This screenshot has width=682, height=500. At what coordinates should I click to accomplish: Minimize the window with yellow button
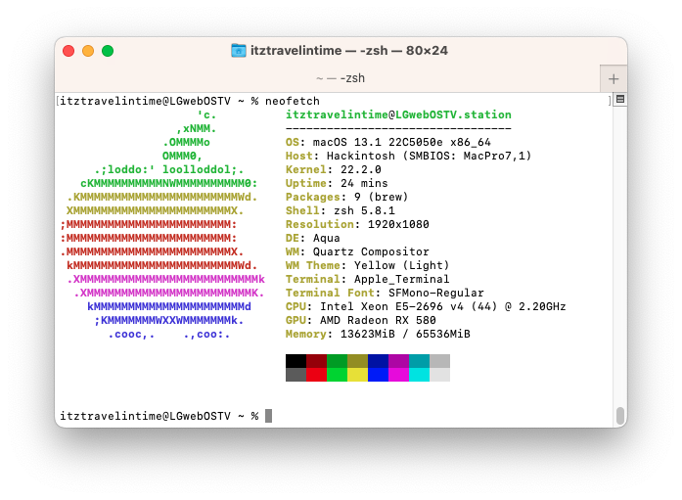(88, 51)
